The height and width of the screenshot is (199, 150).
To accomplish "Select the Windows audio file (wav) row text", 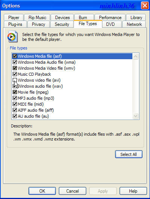I will (40, 86).
